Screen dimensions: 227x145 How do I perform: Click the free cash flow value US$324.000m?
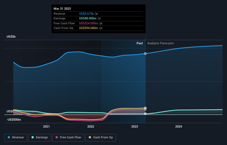tap(88, 23)
